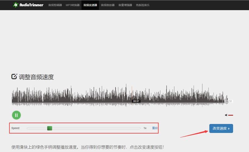Viewport: 249px width, 152px height.
Task: Click the edit icon beside 调整音频速度
Action: point(14,77)
